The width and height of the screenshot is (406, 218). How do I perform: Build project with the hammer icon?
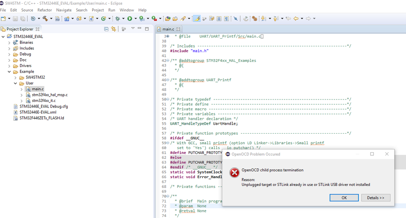(x=45, y=19)
